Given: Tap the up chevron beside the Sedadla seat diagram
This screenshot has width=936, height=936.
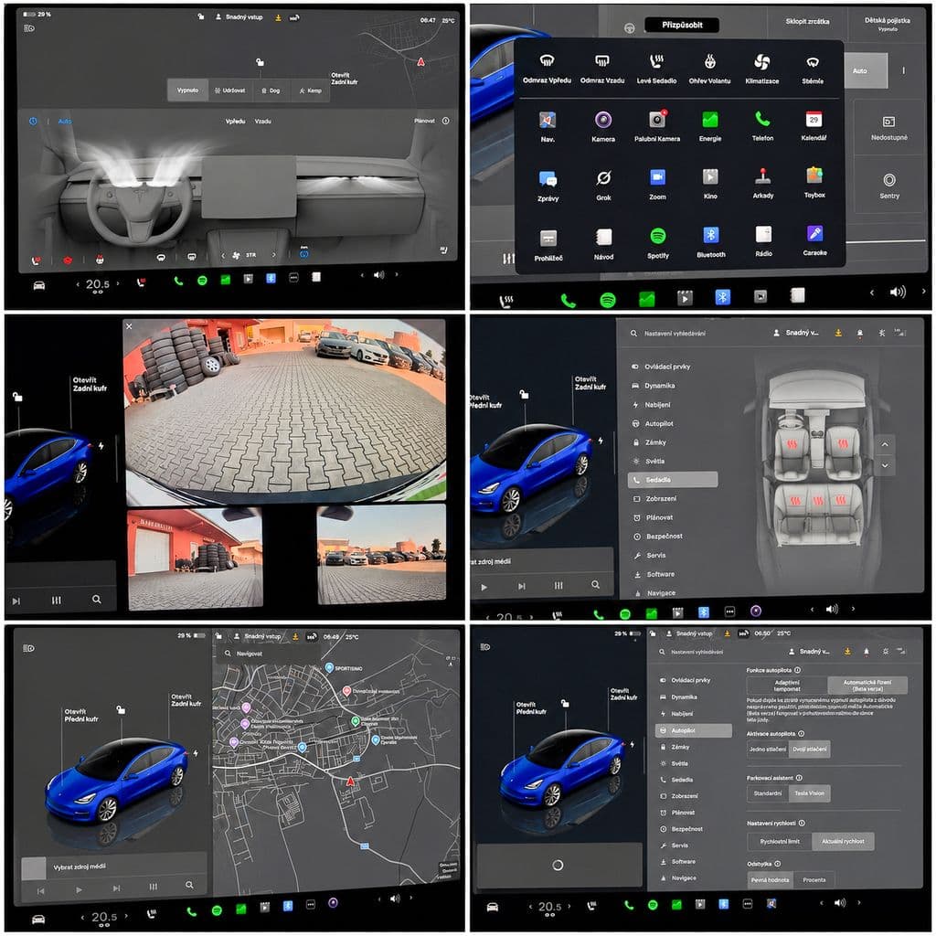Looking at the screenshot, I should (885, 445).
